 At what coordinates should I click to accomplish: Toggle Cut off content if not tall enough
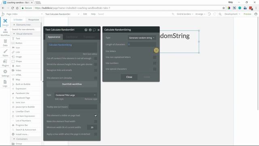click(x=96, y=58)
